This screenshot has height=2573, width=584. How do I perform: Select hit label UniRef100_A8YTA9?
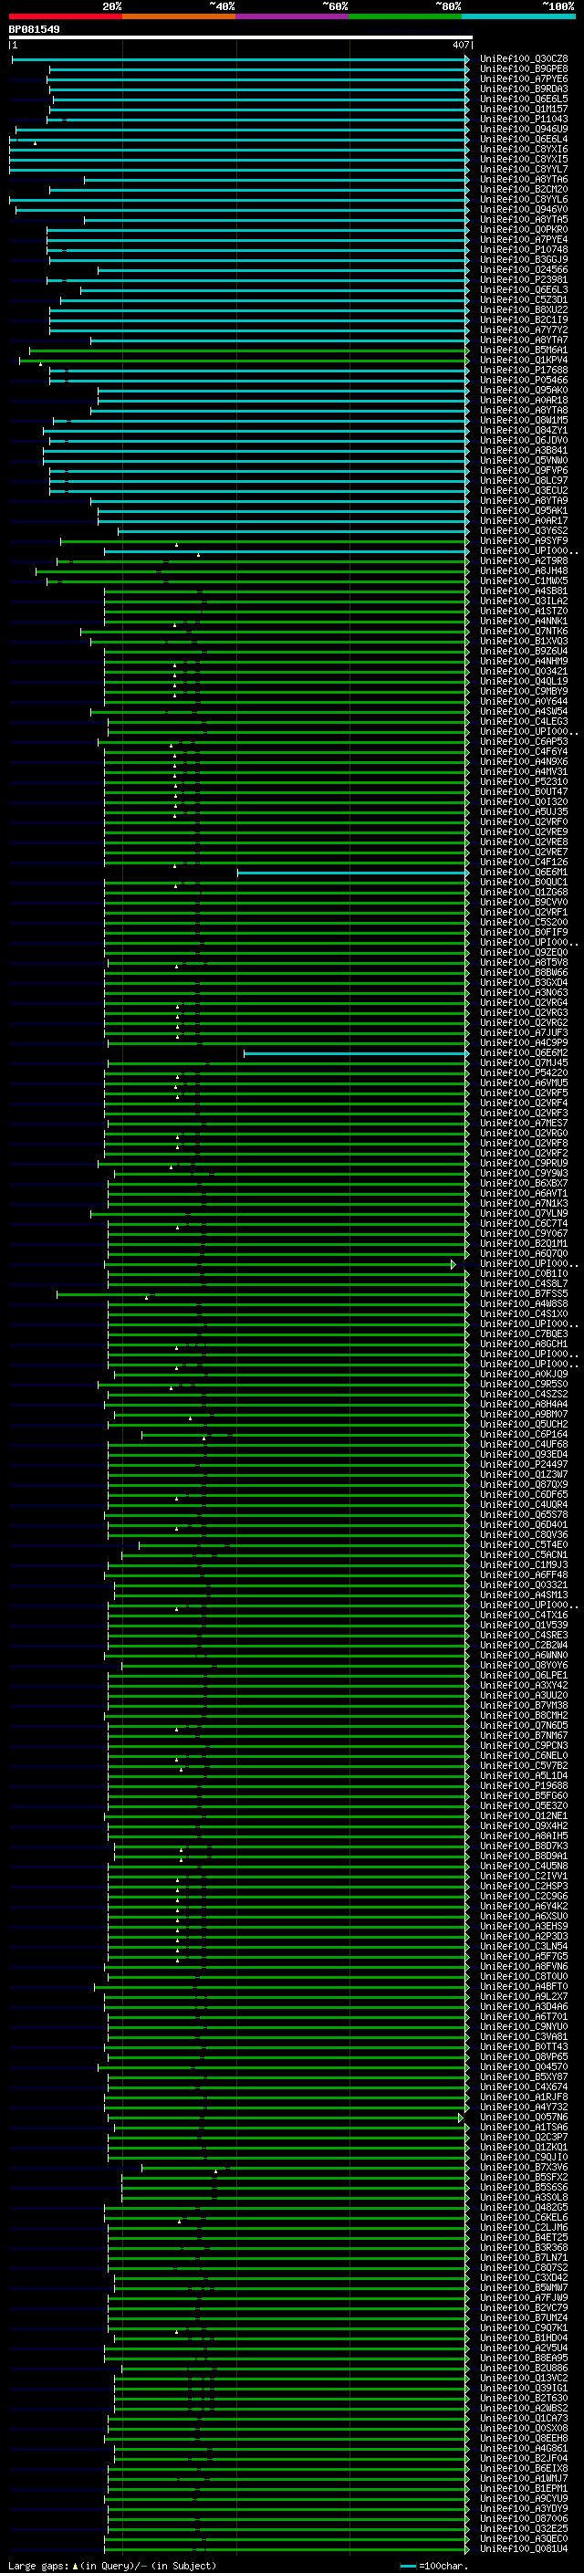click(524, 500)
